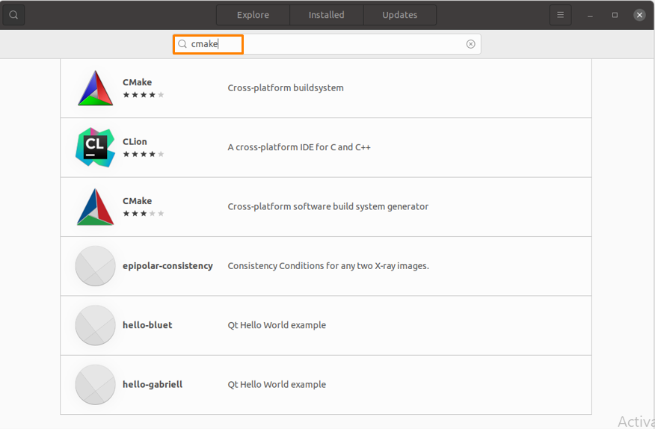Screen dimensions: 655x429
Task: Focus the search field containing cmake
Action: tap(327, 44)
